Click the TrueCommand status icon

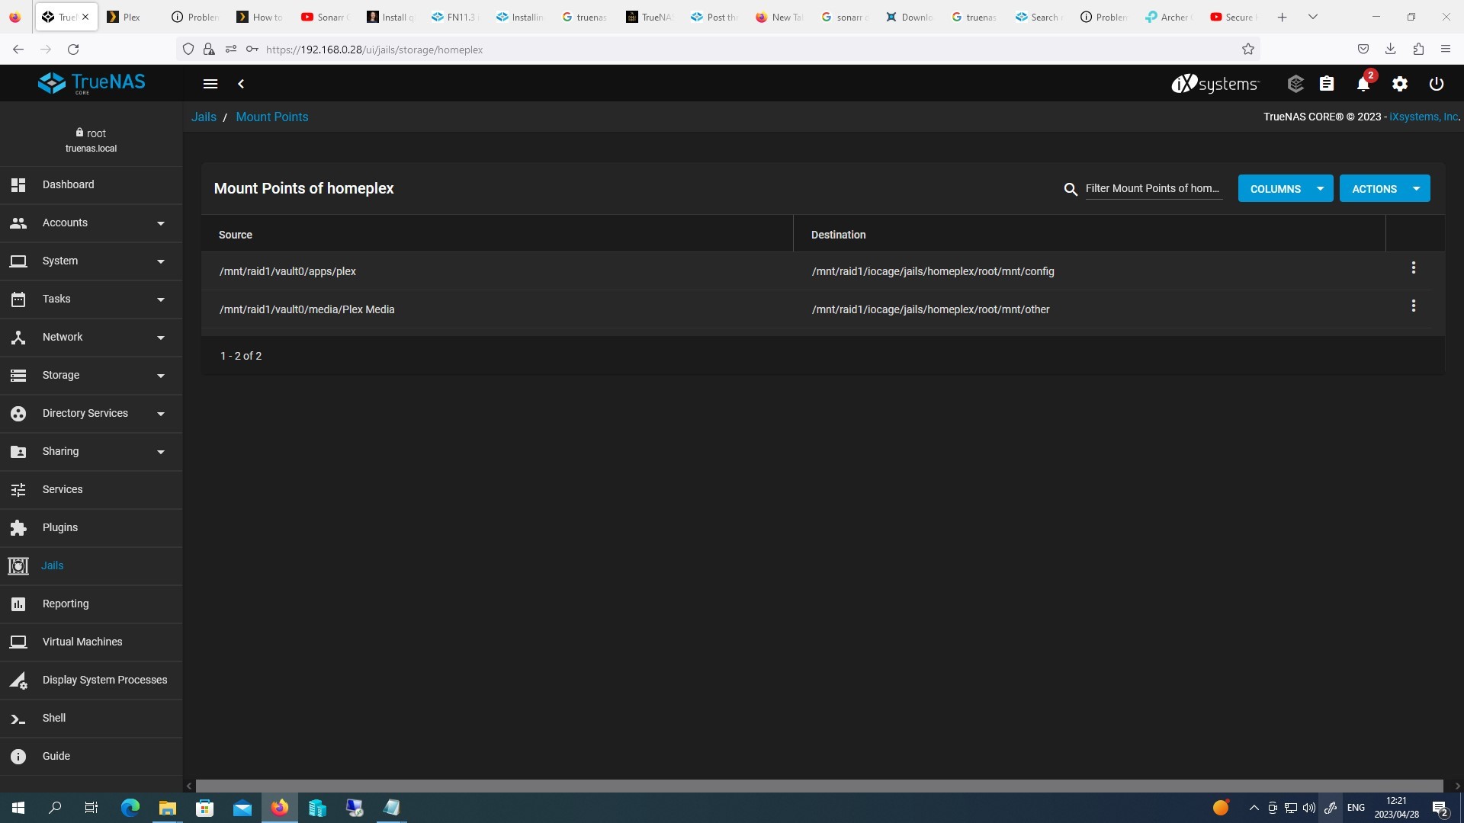point(1295,84)
